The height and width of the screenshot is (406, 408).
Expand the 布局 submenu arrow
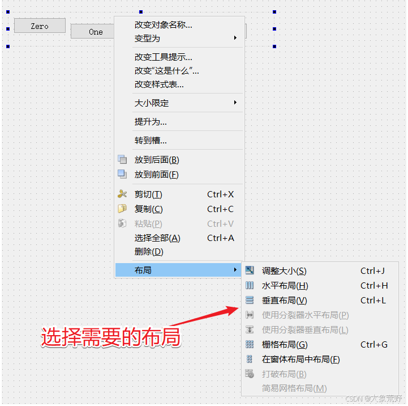click(x=235, y=269)
